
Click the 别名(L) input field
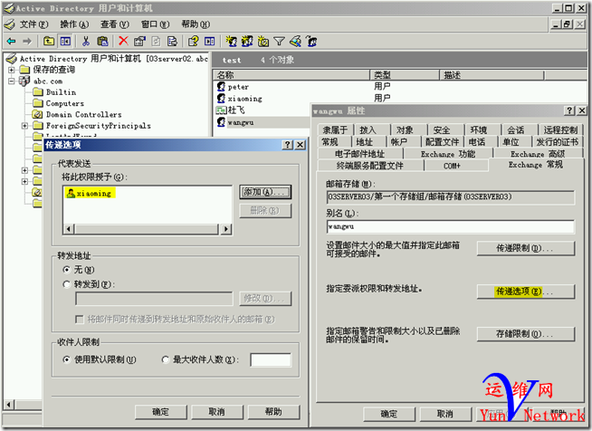451,226
